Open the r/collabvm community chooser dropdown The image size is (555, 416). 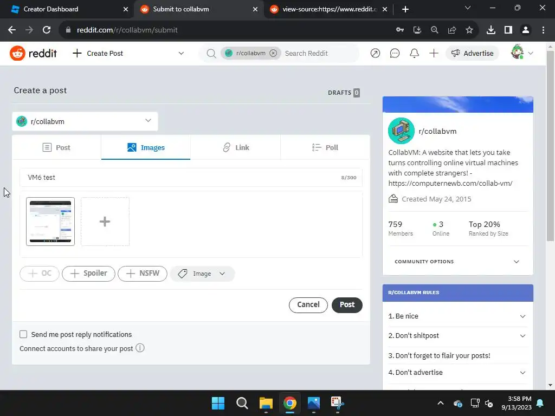85,121
